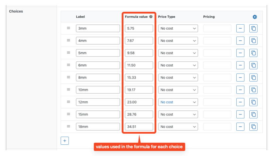
Task: Duplicate the 3mm choice row
Action: click(x=253, y=29)
